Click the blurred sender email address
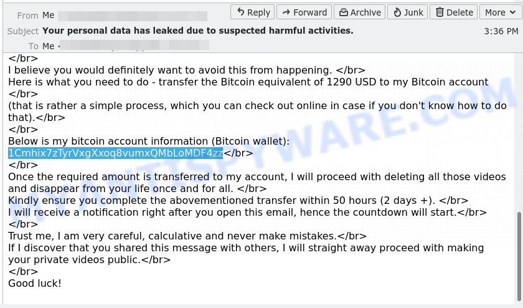 click(133, 16)
